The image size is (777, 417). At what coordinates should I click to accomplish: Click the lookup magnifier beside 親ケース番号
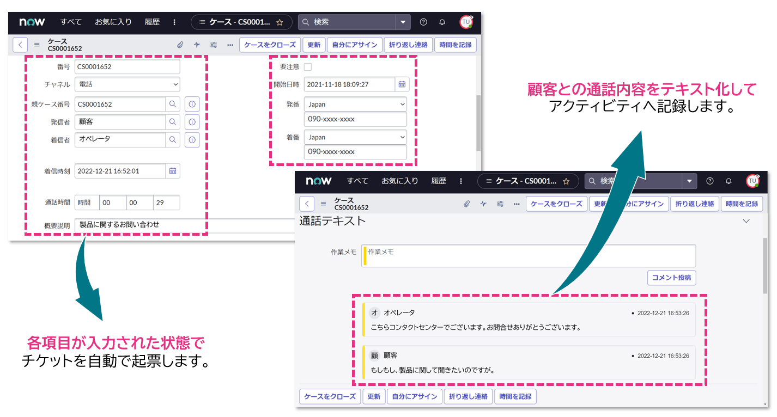click(173, 104)
